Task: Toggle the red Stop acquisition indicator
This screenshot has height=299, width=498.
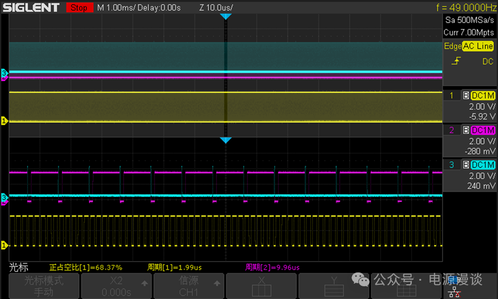Action: tap(78, 8)
